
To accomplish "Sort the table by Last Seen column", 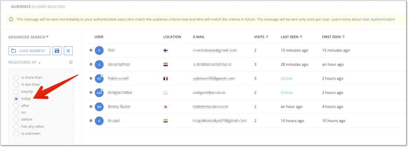I will 291,37.
